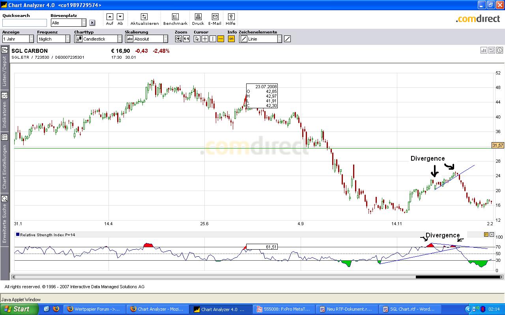The width and height of the screenshot is (505, 315).
Task: Select the vertical line cursor mode
Action: point(213,39)
